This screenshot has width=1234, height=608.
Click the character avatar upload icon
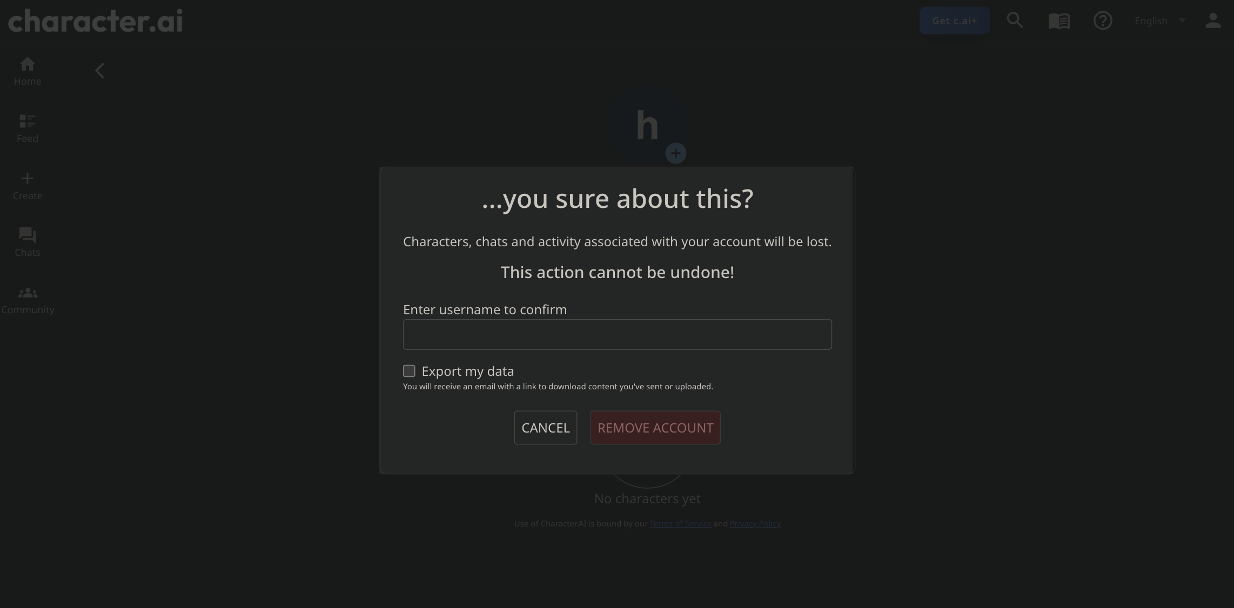(675, 153)
